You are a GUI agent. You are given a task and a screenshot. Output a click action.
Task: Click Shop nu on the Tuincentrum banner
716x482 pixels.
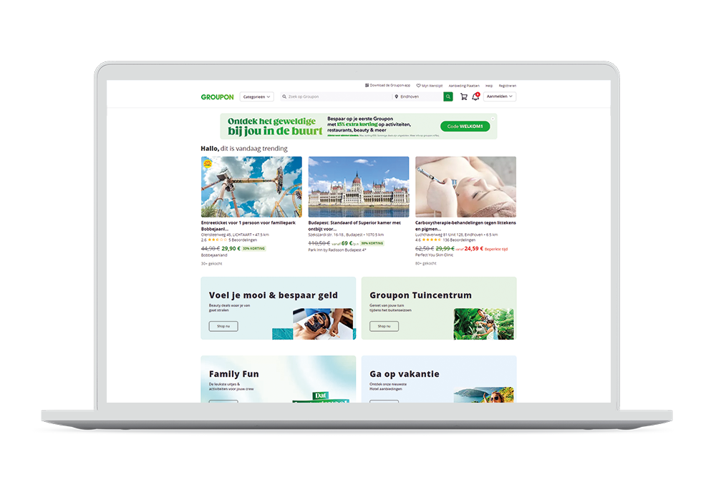(x=384, y=326)
